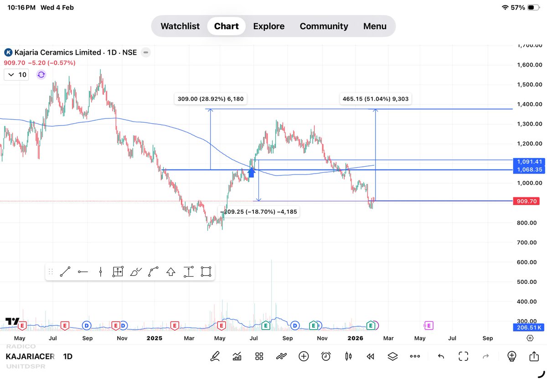Select the trend line drawing tool
This screenshot has width=547, height=380.
[65, 272]
